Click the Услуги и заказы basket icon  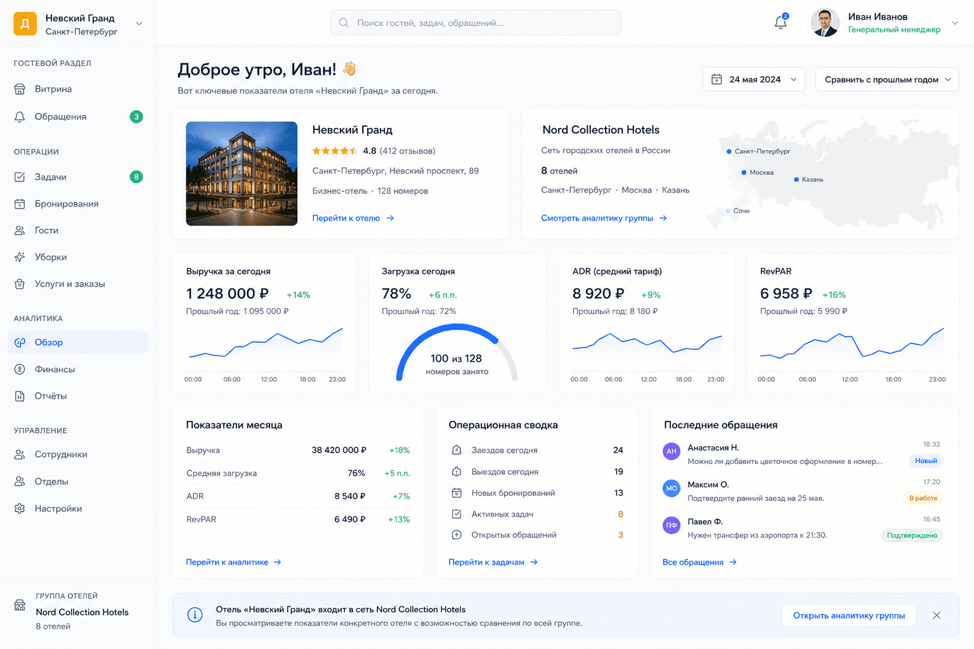pos(20,284)
